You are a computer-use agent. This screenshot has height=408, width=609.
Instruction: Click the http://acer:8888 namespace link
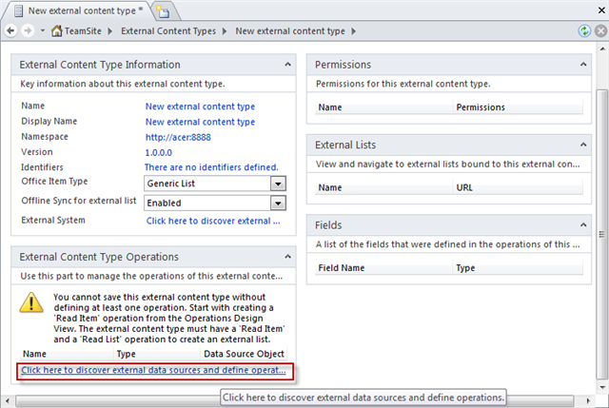coord(180,138)
